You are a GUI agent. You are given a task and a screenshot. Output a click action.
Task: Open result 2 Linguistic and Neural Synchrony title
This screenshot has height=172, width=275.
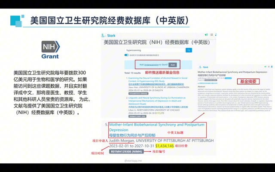click(157, 101)
